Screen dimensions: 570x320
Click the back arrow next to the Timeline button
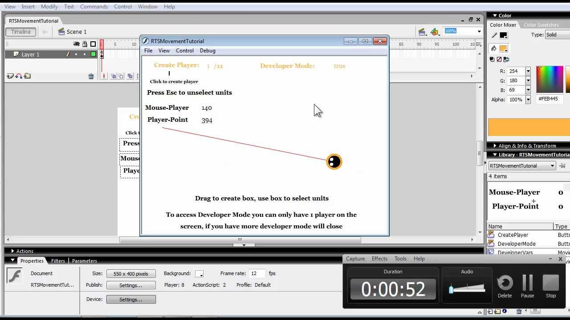[45, 32]
